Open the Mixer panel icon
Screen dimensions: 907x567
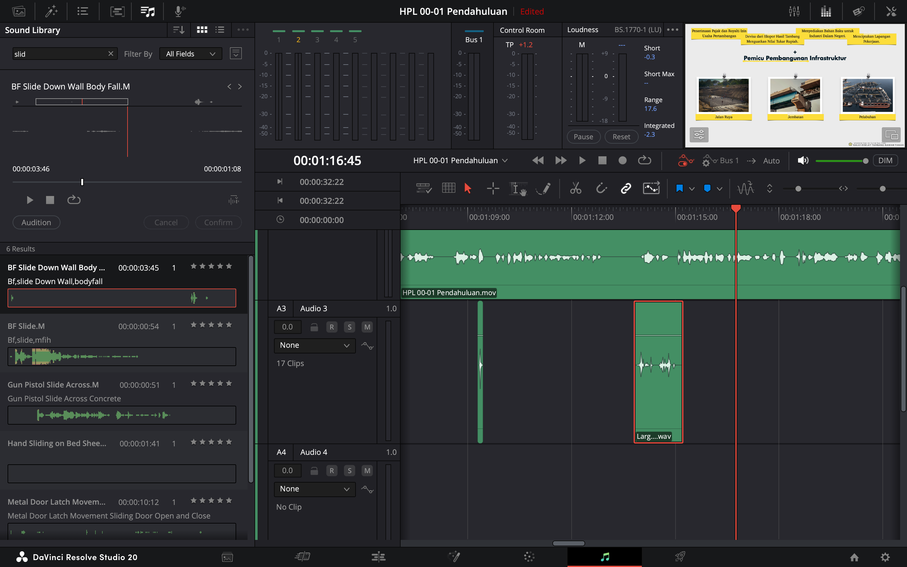pyautogui.click(x=794, y=11)
